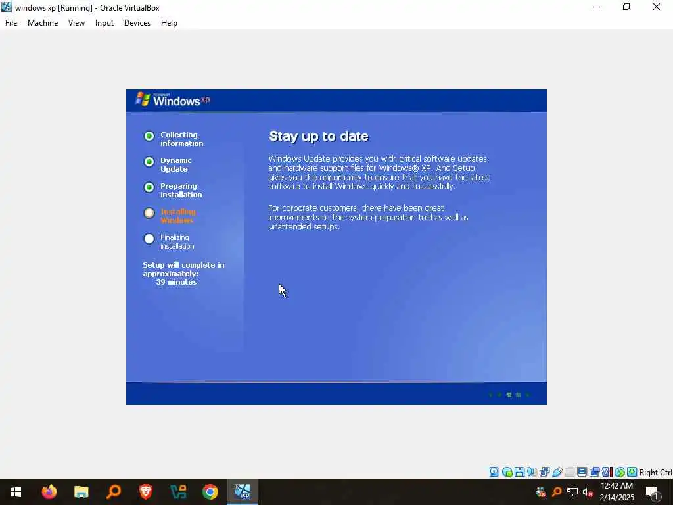Click the network adapters status icon

(x=545, y=472)
